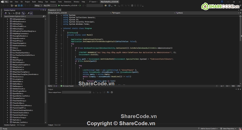
Task: Click the notification bell in status bar
Action: point(240,129)
